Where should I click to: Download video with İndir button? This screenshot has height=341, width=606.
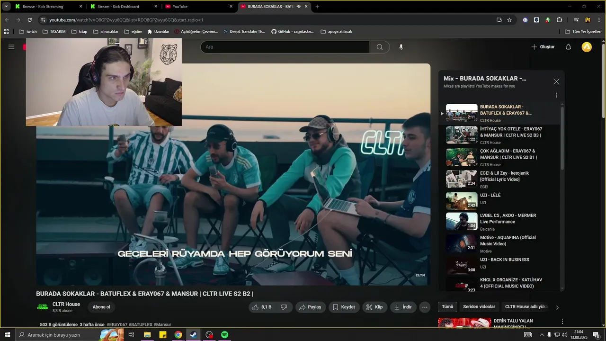tap(403, 307)
